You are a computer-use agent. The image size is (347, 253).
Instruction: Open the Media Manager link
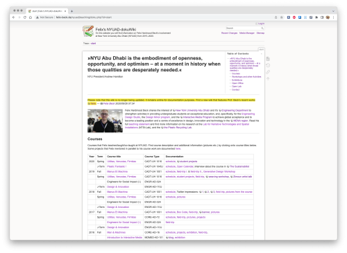247,33
